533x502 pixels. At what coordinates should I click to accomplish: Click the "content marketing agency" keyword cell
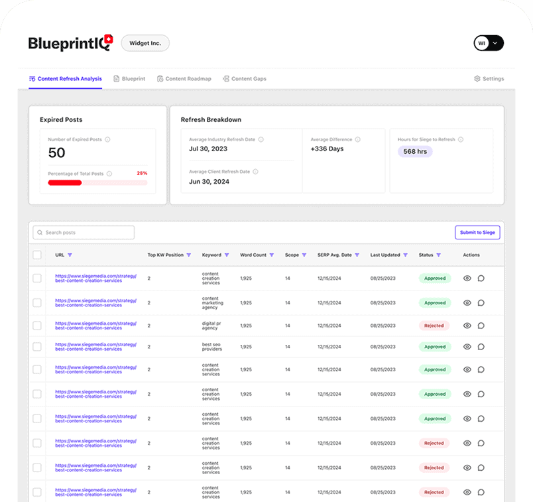[x=212, y=302]
